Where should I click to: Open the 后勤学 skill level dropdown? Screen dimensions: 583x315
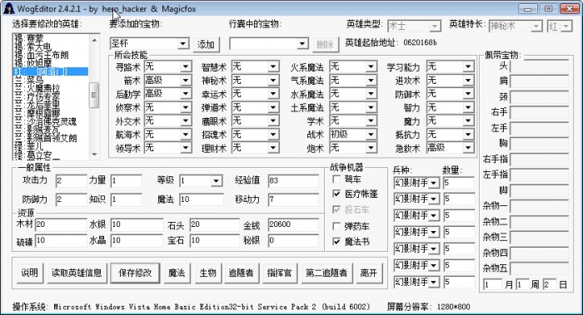[x=186, y=94]
